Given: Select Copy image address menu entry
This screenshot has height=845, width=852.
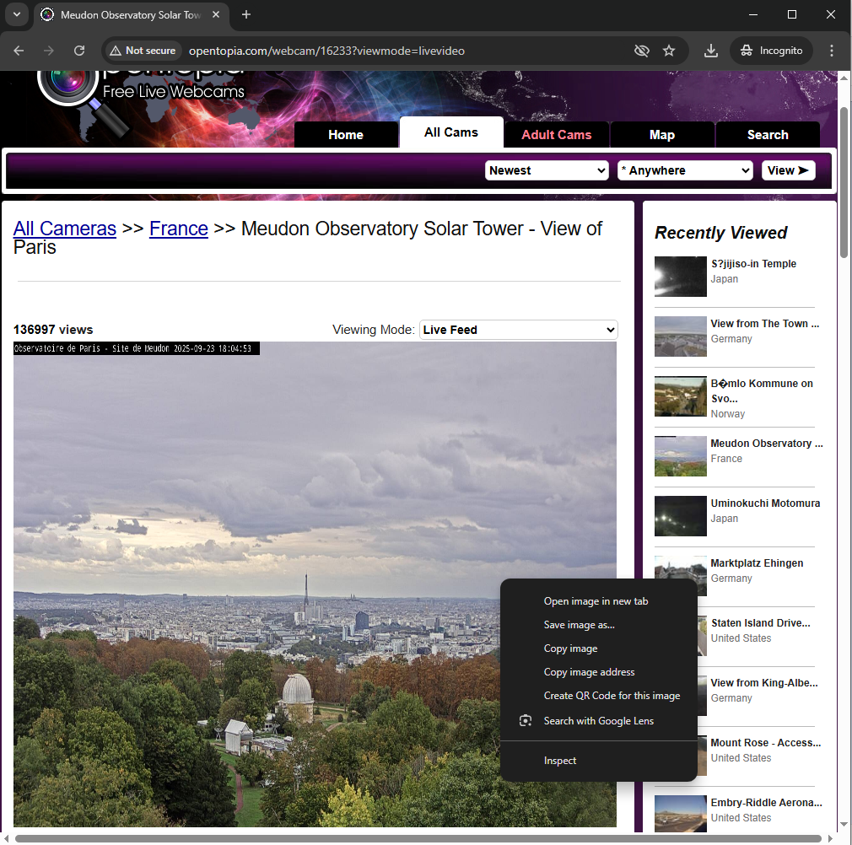Looking at the screenshot, I should [x=589, y=672].
